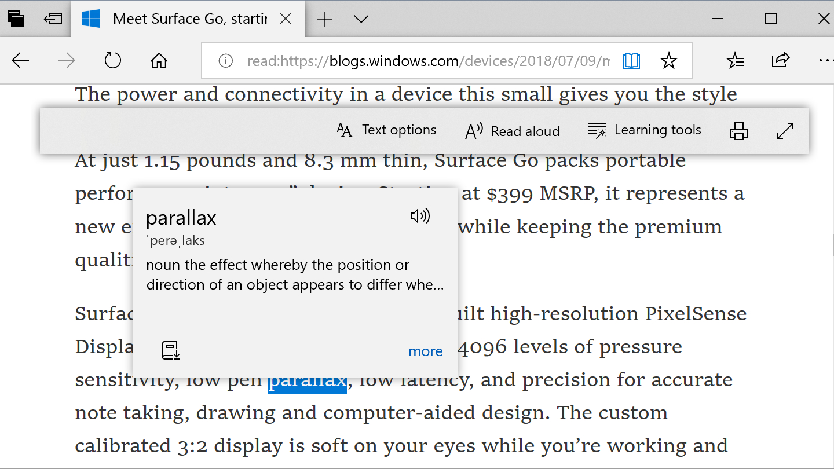This screenshot has width=834, height=469.
Task: Download offline dictionary icon
Action: pos(171,350)
